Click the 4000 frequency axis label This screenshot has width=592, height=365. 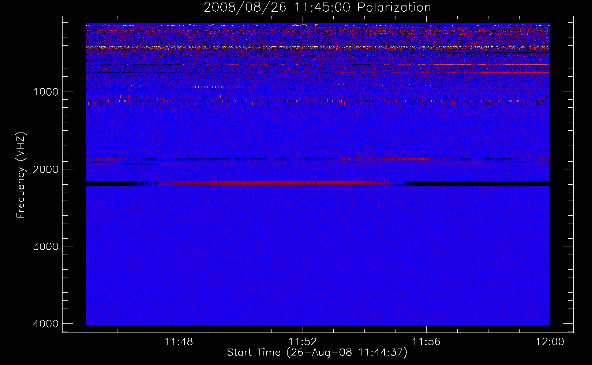click(x=46, y=324)
